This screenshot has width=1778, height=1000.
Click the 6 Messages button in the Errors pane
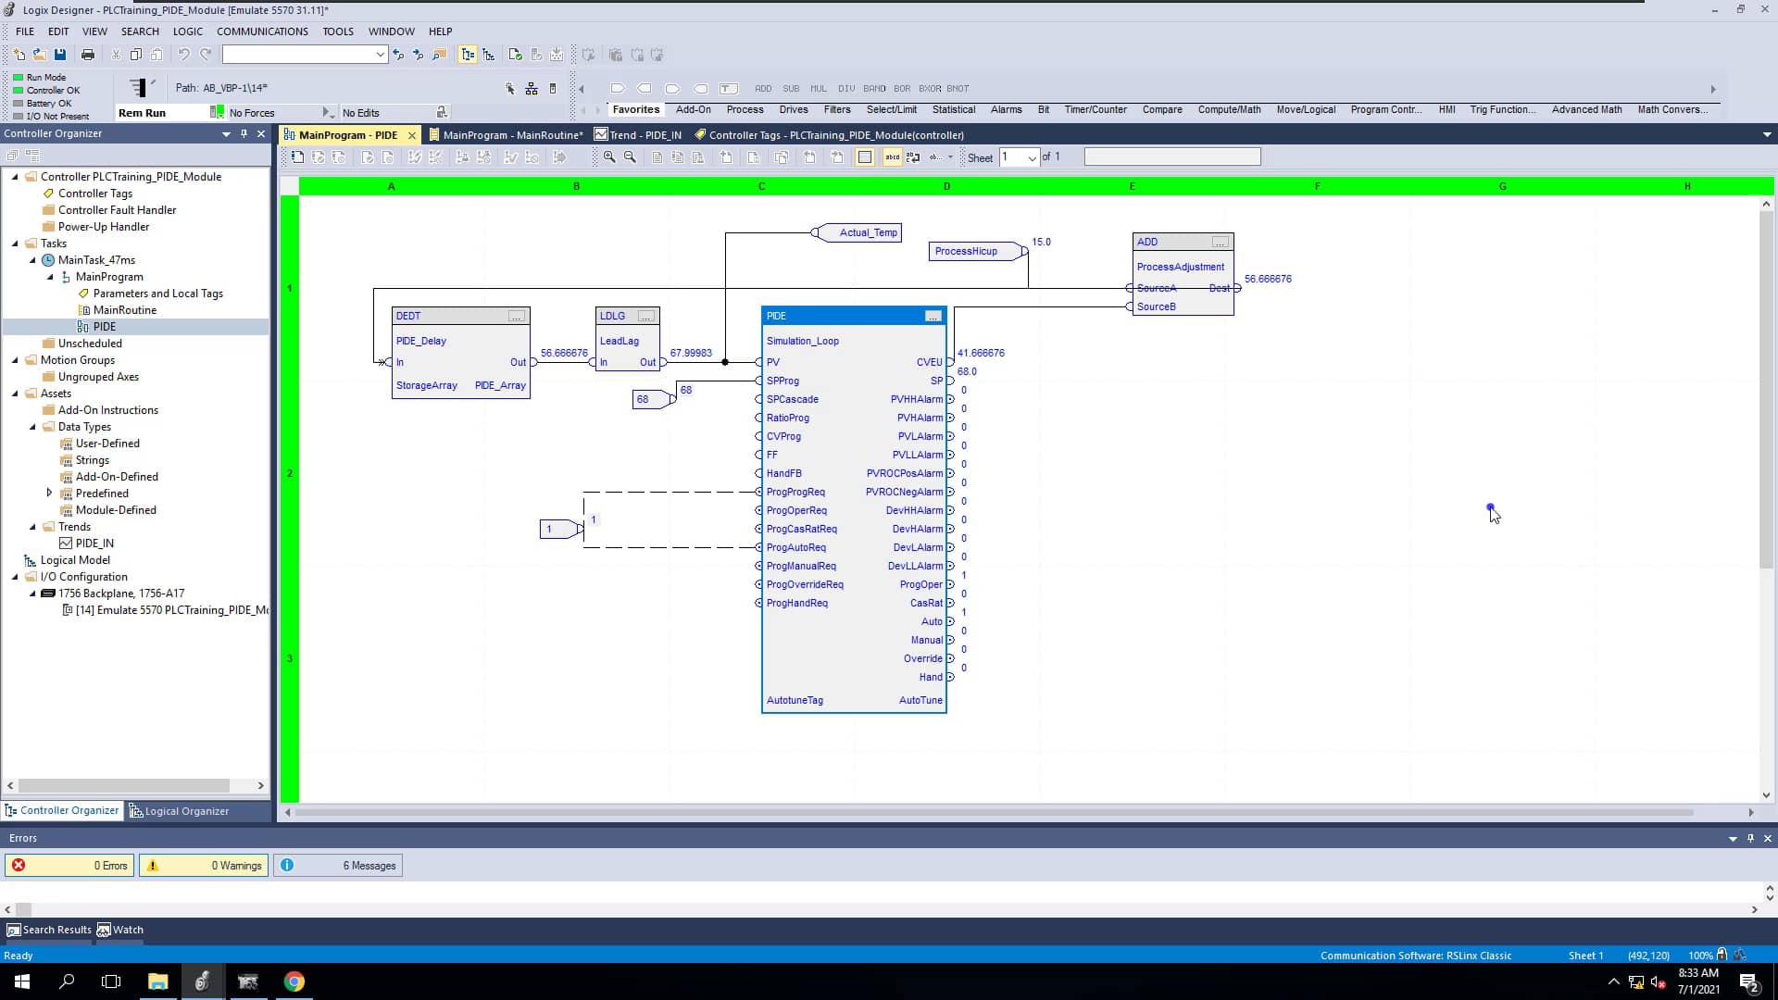click(338, 865)
